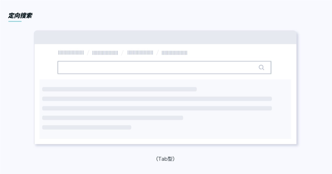Click the slash before the fourth tab
This screenshot has width=332, height=174.
point(157,53)
